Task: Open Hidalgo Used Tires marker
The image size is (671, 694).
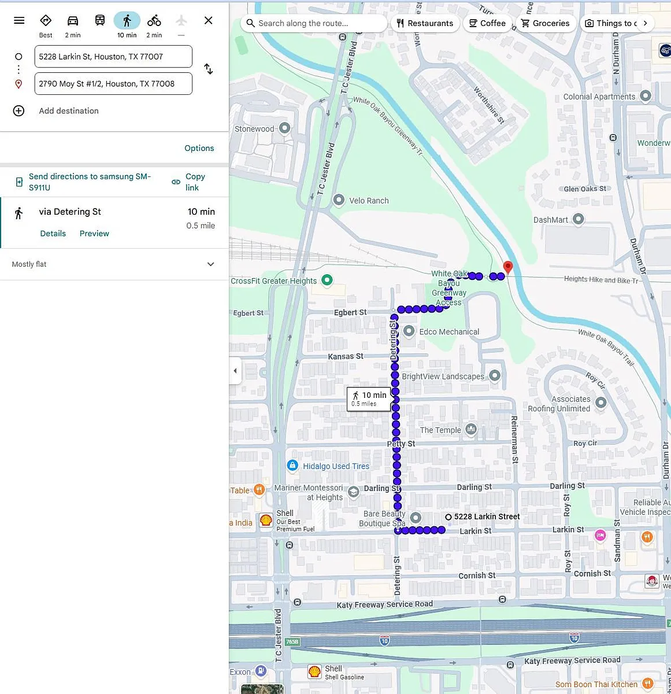Action: (292, 466)
